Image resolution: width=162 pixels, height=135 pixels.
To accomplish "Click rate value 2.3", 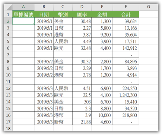I will coord(88,109).
